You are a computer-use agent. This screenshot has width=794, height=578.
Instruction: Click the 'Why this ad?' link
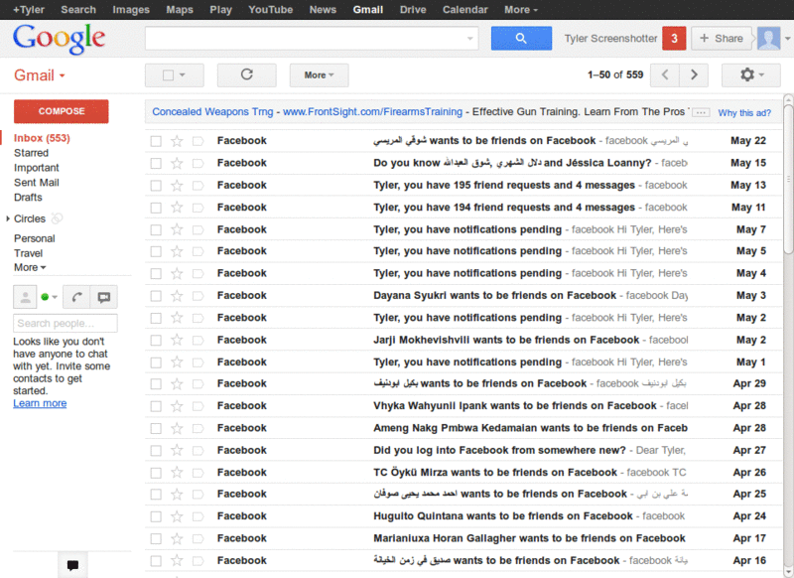(744, 112)
